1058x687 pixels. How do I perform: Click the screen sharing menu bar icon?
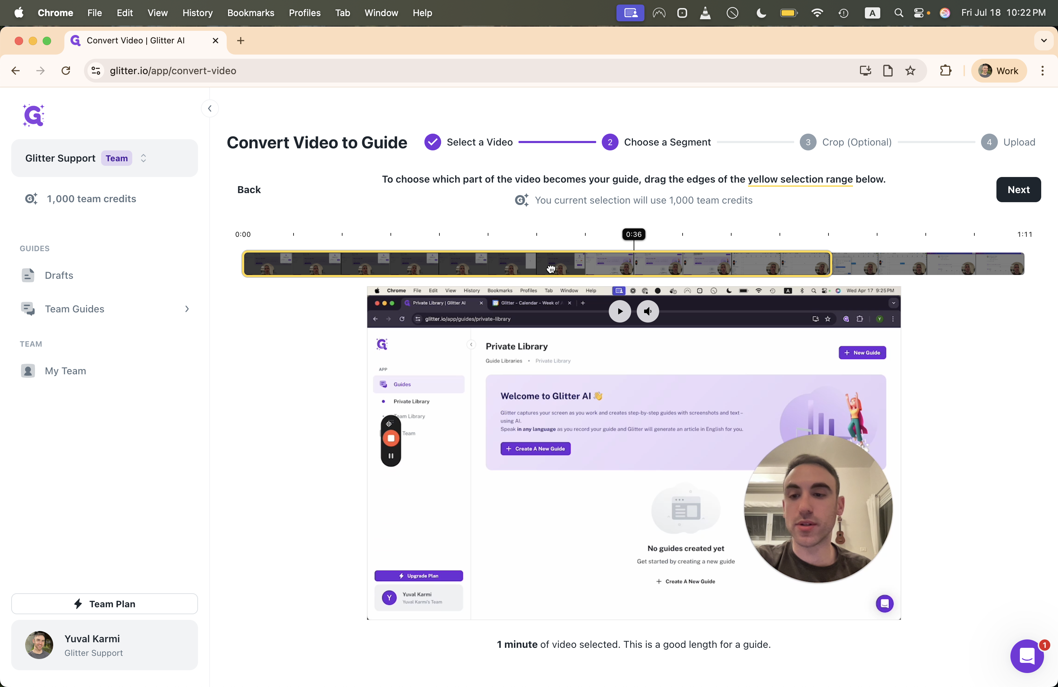630,13
